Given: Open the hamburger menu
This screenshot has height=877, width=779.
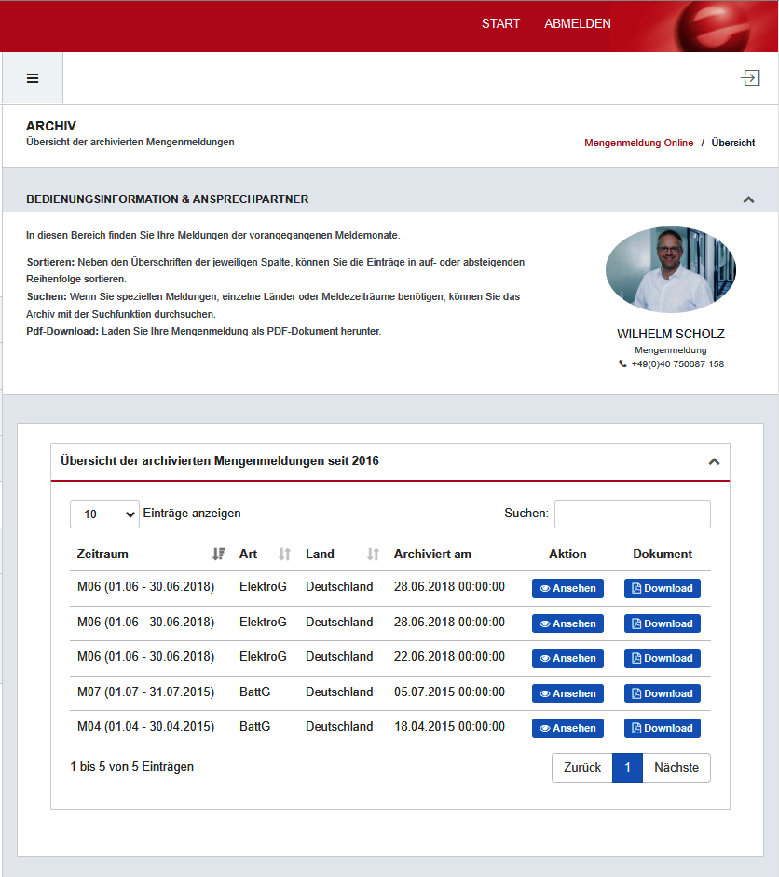Looking at the screenshot, I should (x=33, y=78).
